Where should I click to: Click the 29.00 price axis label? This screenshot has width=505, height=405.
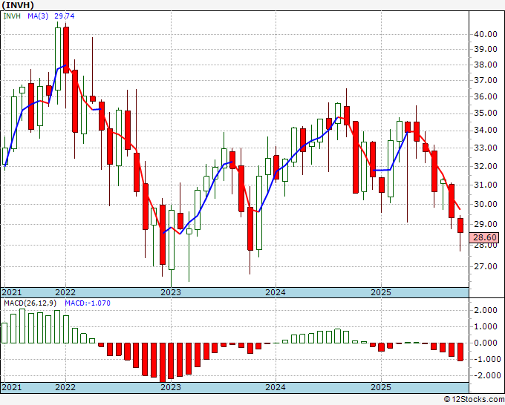(486, 224)
